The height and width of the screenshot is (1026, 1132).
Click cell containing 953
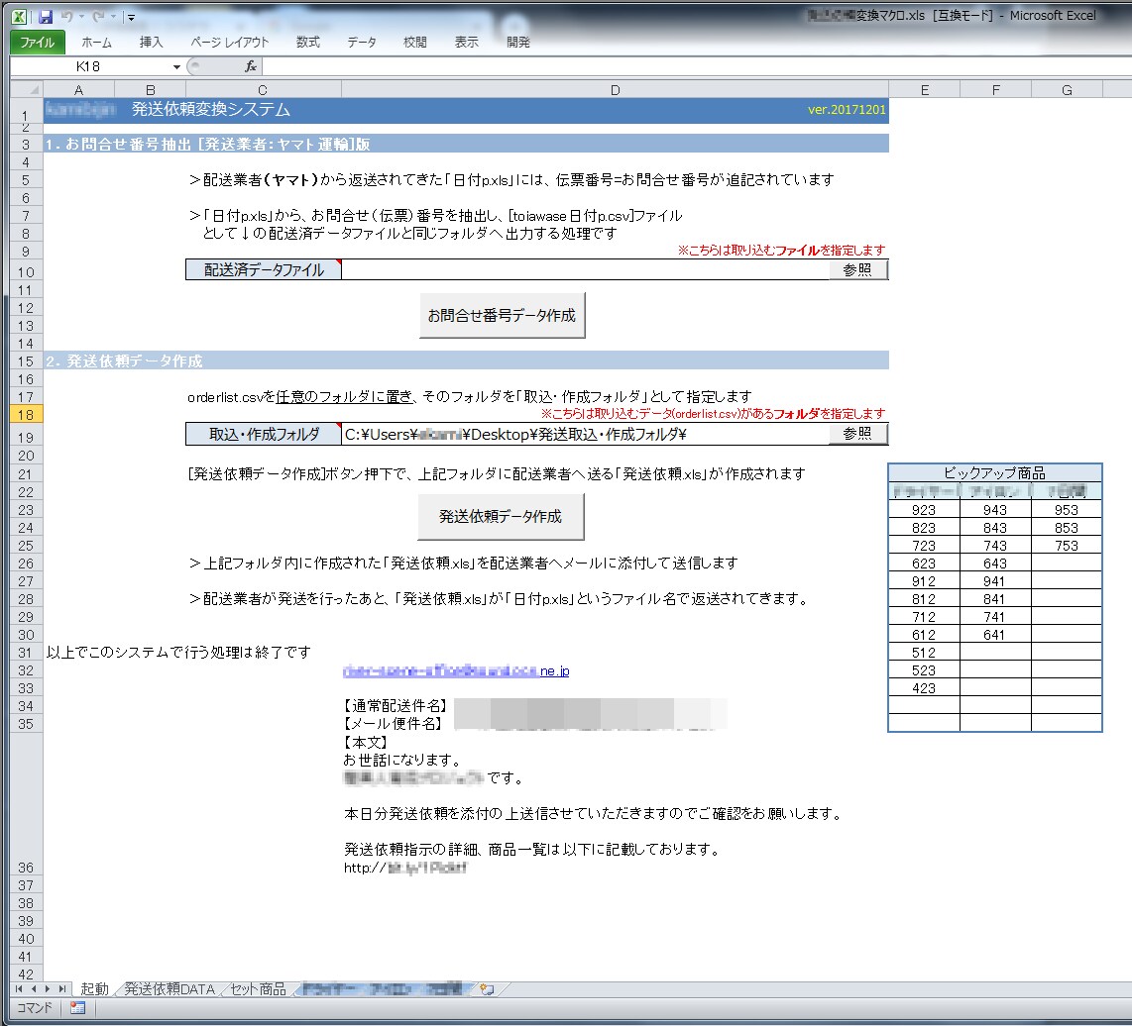tap(1067, 509)
